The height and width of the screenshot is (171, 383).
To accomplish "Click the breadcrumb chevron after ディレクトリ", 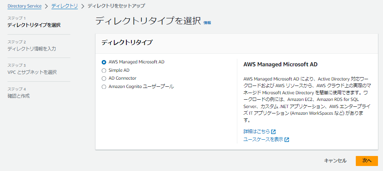I will 82,6.
